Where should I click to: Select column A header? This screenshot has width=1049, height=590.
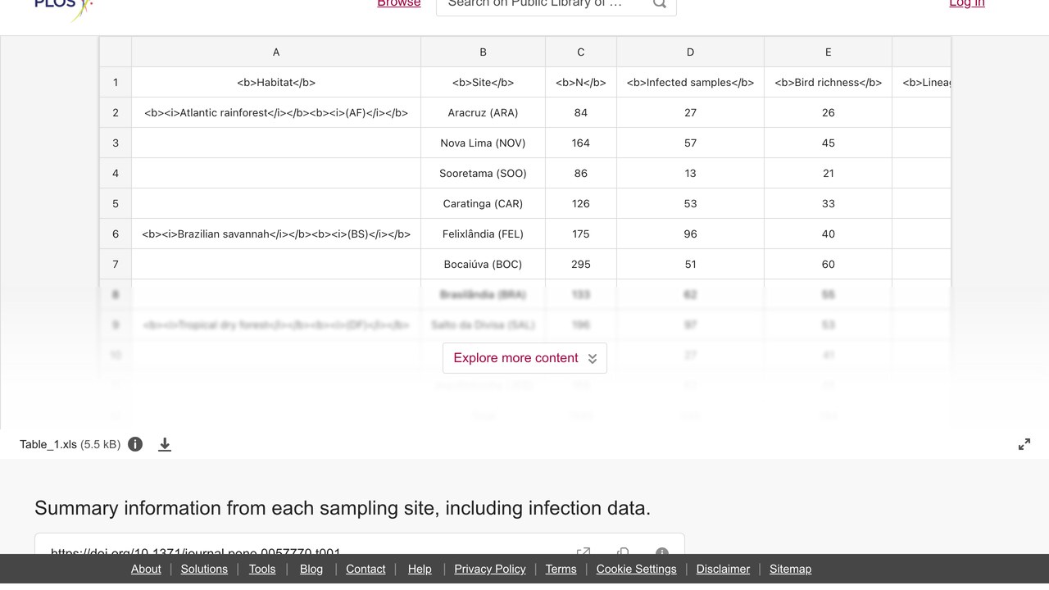pyautogui.click(x=276, y=52)
